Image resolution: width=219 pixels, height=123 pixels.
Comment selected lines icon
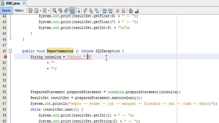pos(131,11)
